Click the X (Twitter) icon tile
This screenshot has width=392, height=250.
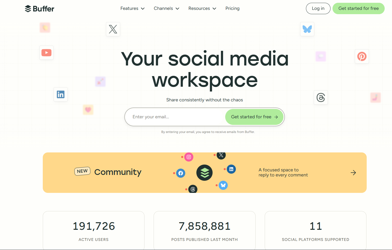[x=113, y=29]
